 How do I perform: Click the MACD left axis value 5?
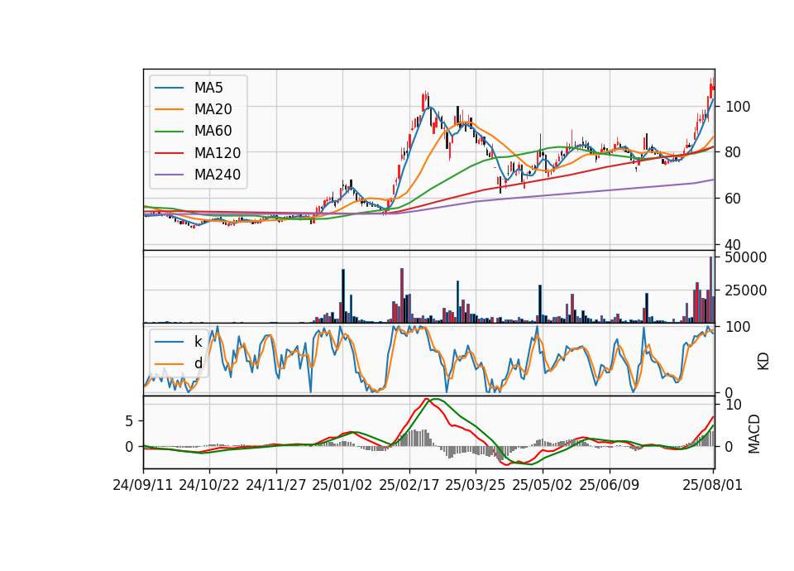click(129, 421)
